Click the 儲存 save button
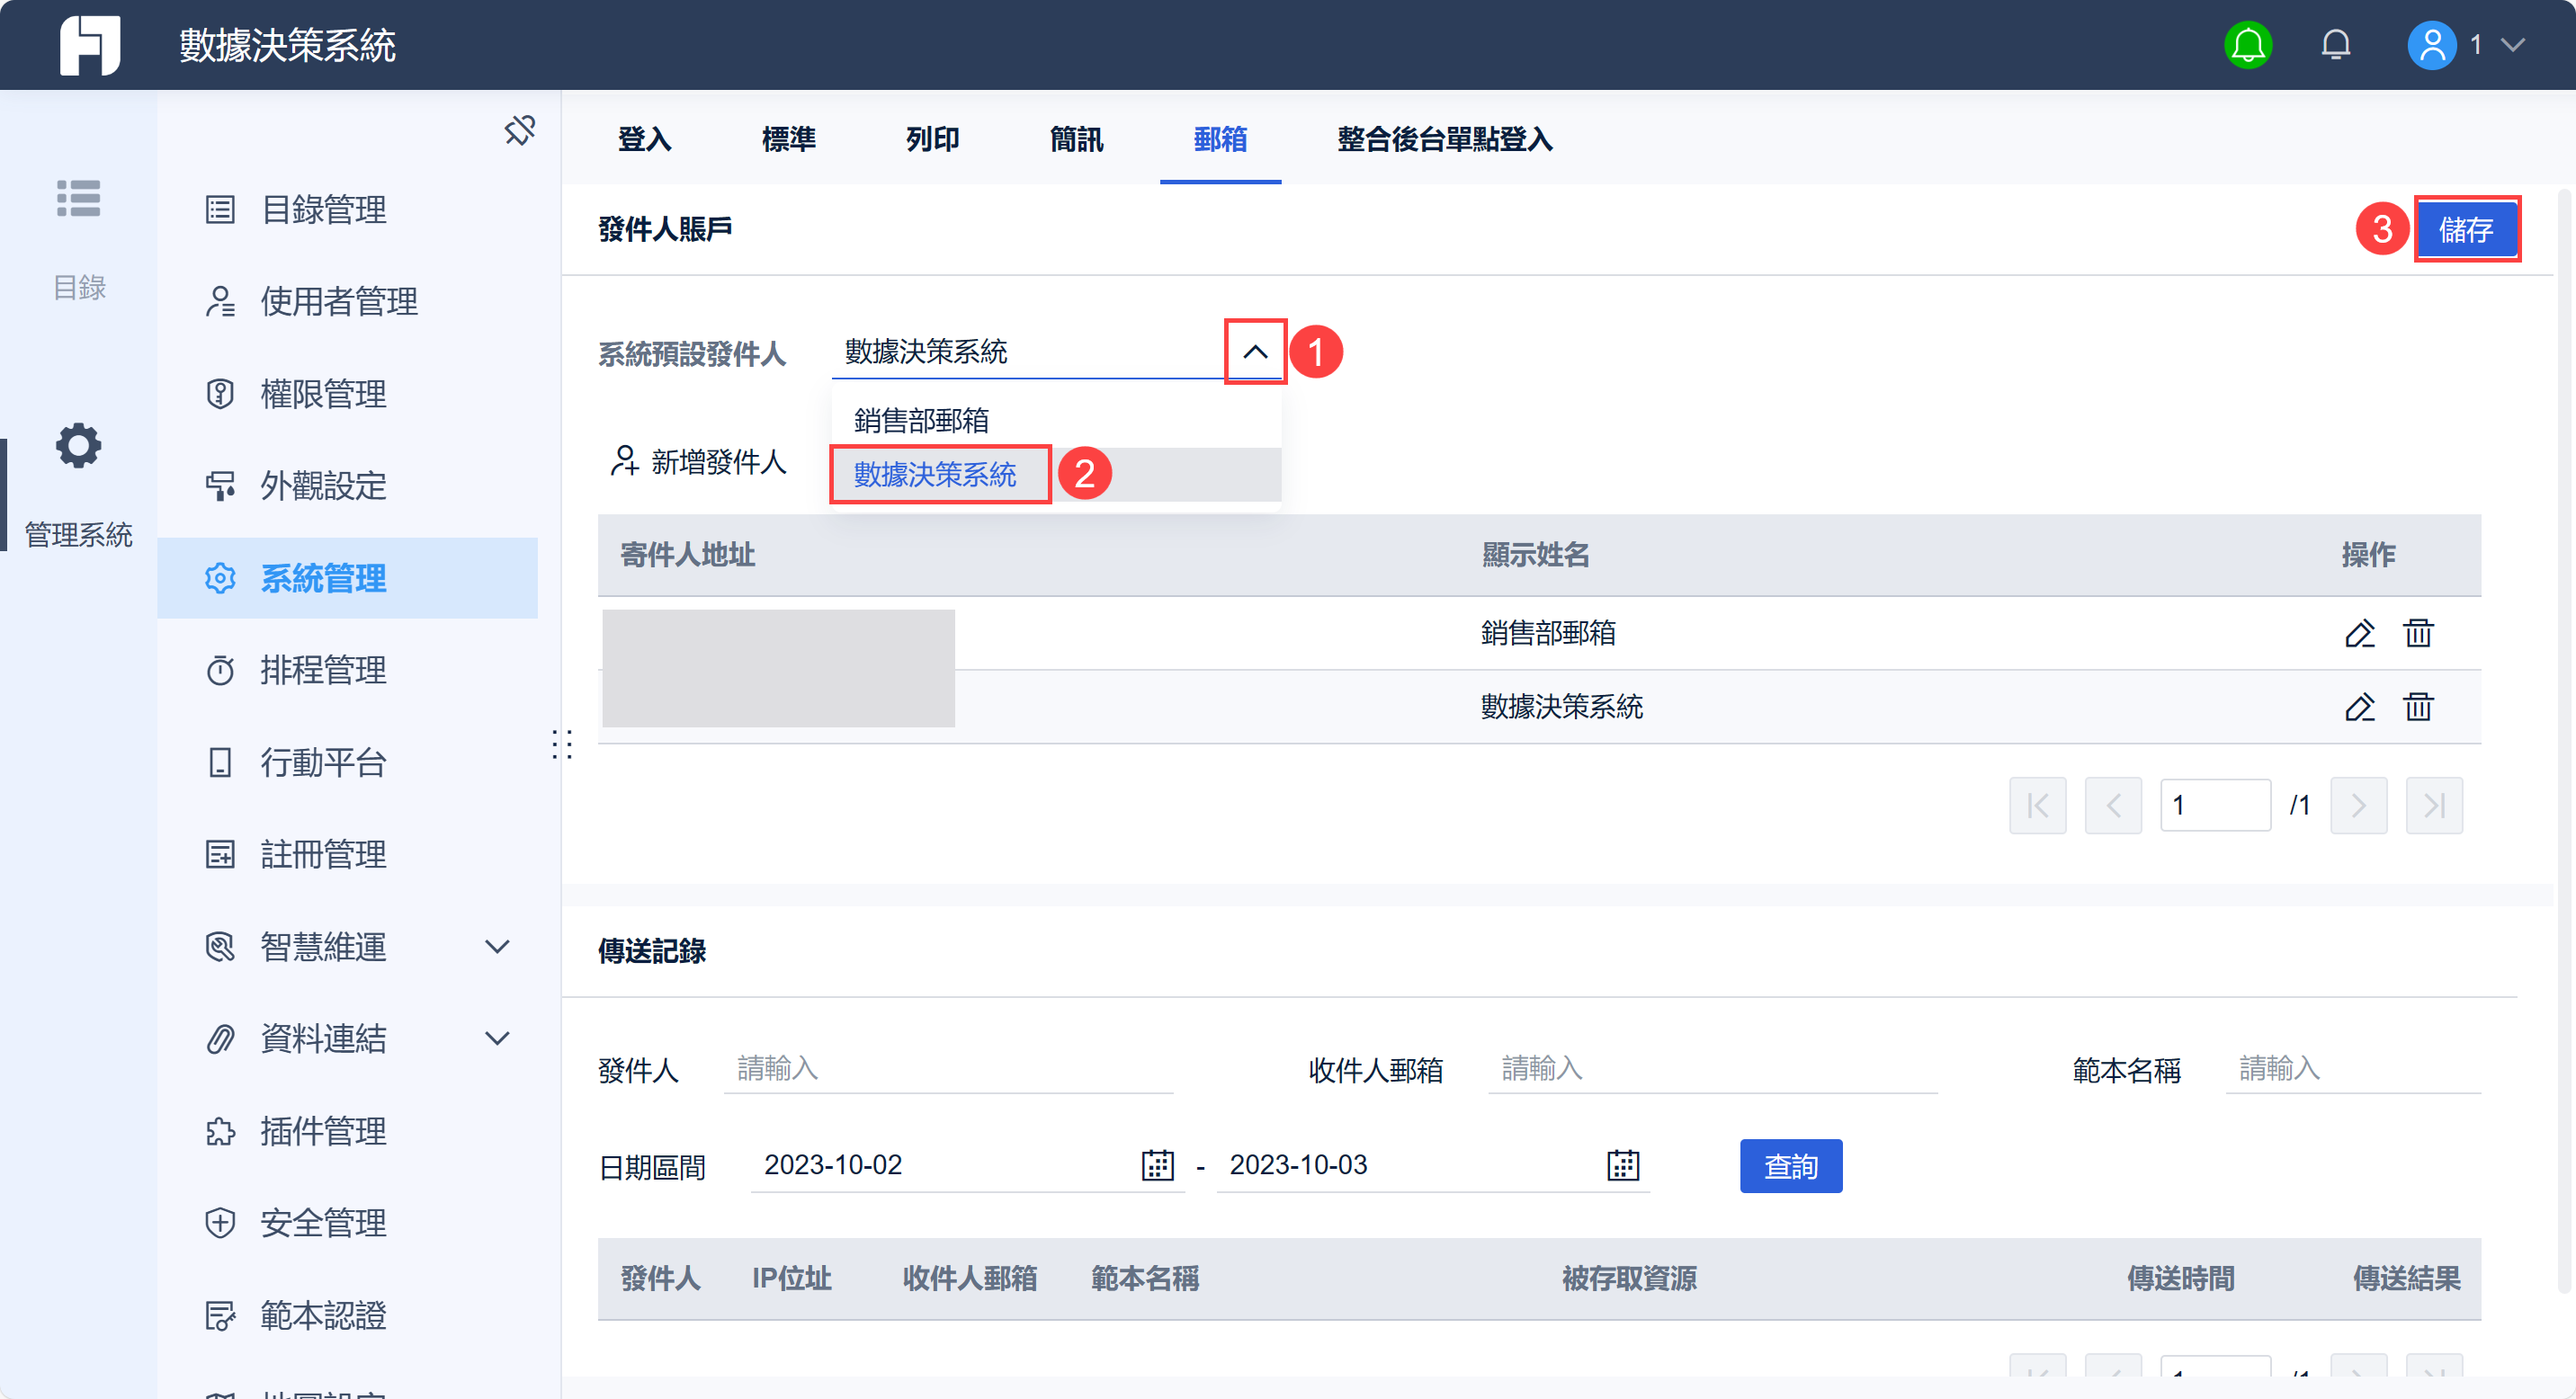This screenshot has width=2576, height=1399. point(2466,230)
